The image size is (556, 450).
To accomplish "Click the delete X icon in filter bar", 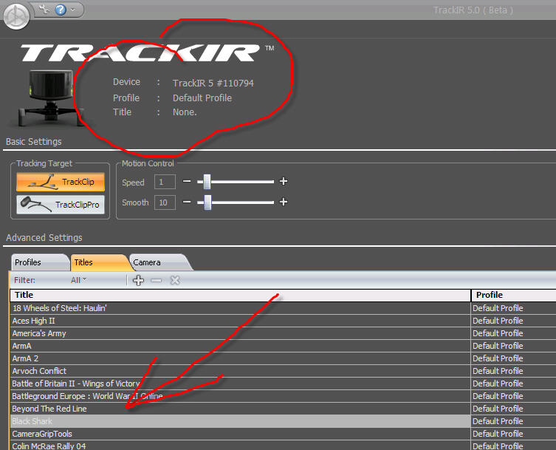I will (x=175, y=280).
